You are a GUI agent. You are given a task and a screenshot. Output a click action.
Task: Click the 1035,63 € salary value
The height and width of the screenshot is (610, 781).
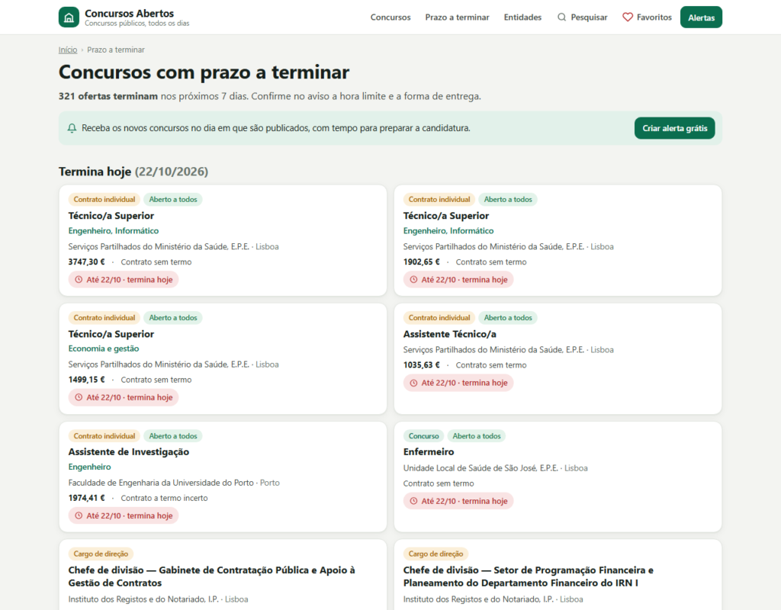coord(421,365)
